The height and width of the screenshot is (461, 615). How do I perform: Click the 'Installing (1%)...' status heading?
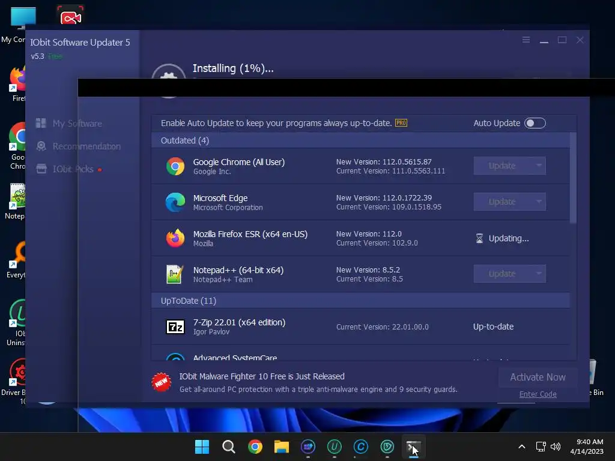pyautogui.click(x=233, y=68)
